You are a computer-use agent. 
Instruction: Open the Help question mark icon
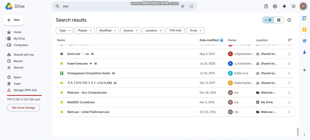pyautogui.click(x=266, y=6)
